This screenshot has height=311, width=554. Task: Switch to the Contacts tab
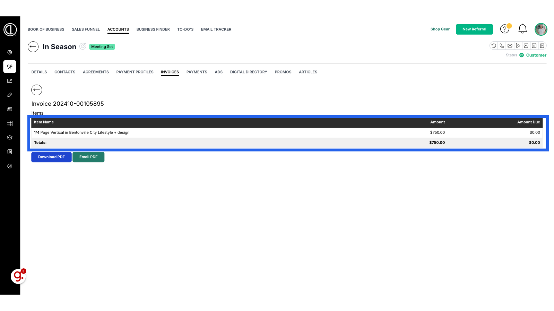[x=65, y=72]
